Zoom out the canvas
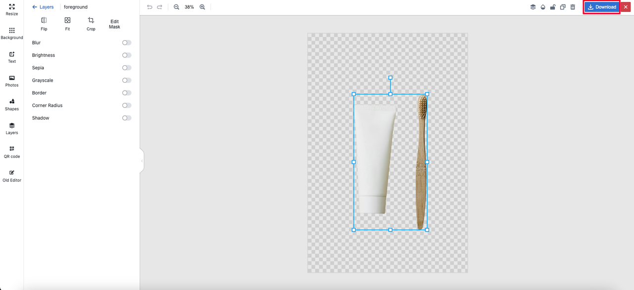The image size is (634, 290). 176,7
